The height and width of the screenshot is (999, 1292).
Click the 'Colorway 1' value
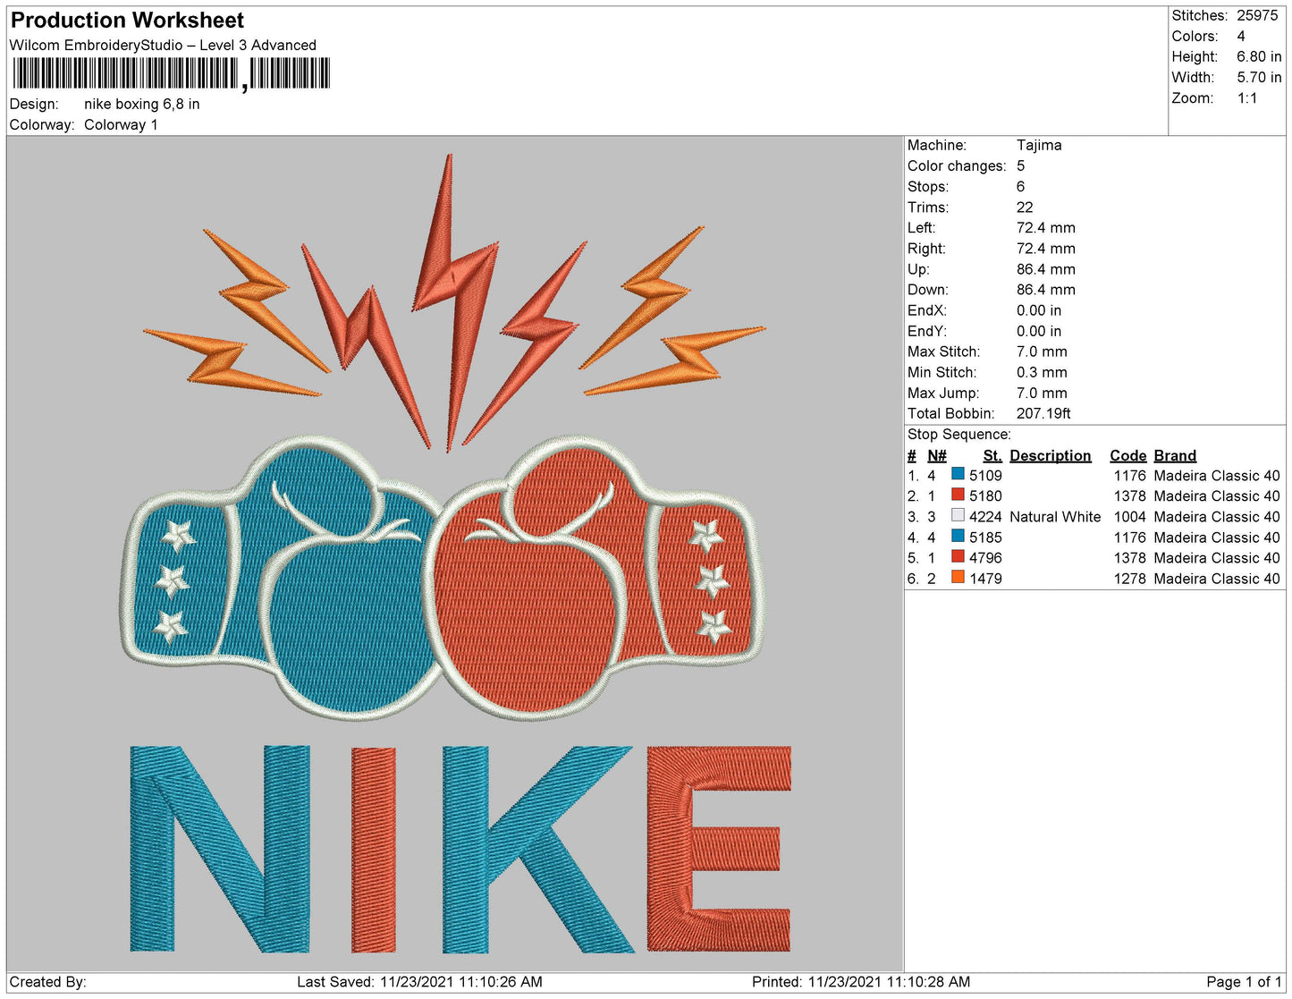click(121, 125)
